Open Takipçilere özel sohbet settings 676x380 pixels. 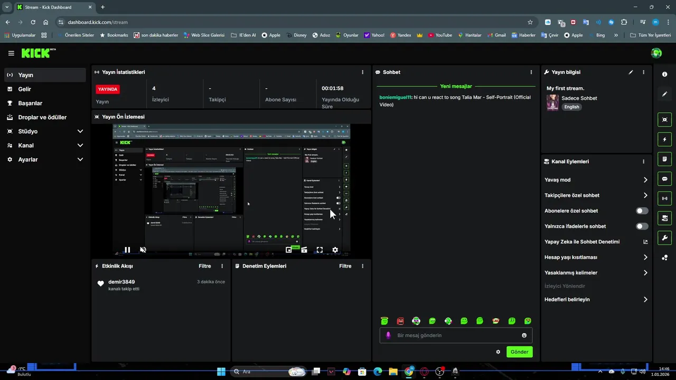[596, 195]
